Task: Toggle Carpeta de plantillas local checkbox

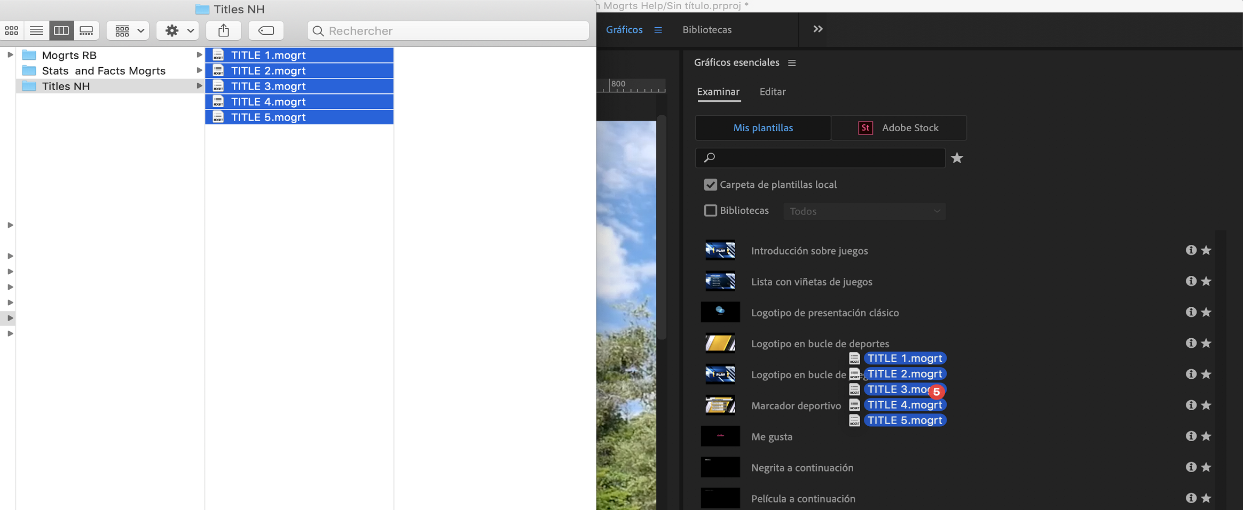Action: click(x=710, y=185)
